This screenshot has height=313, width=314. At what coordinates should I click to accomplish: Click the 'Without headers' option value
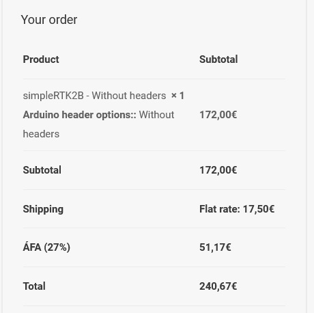tap(98, 124)
